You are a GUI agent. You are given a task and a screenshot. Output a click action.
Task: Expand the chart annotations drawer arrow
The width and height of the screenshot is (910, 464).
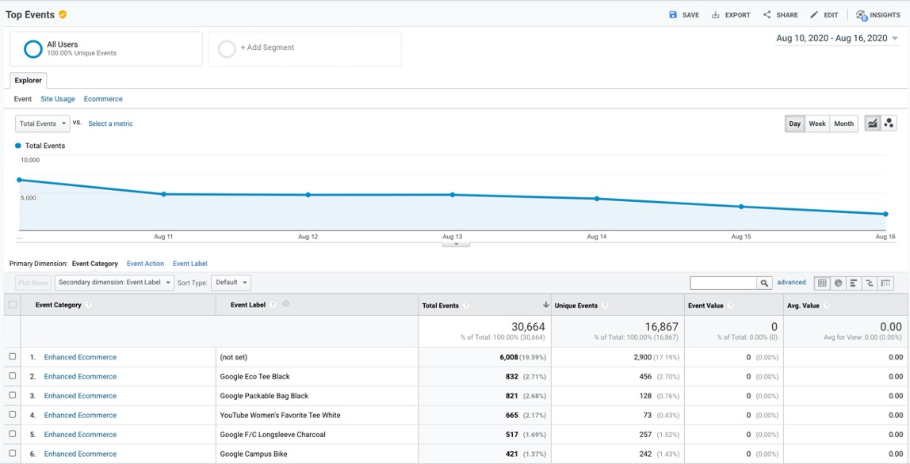pyautogui.click(x=456, y=244)
